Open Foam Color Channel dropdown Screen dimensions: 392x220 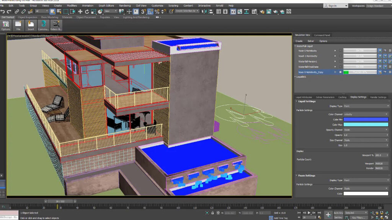click(x=366, y=189)
